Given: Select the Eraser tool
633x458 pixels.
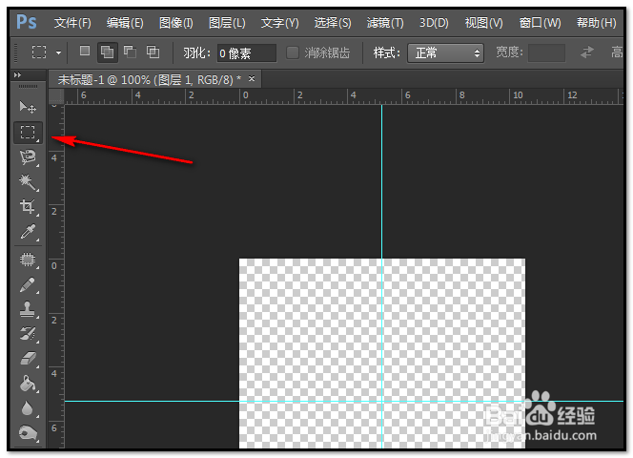Looking at the screenshot, I should (28, 359).
